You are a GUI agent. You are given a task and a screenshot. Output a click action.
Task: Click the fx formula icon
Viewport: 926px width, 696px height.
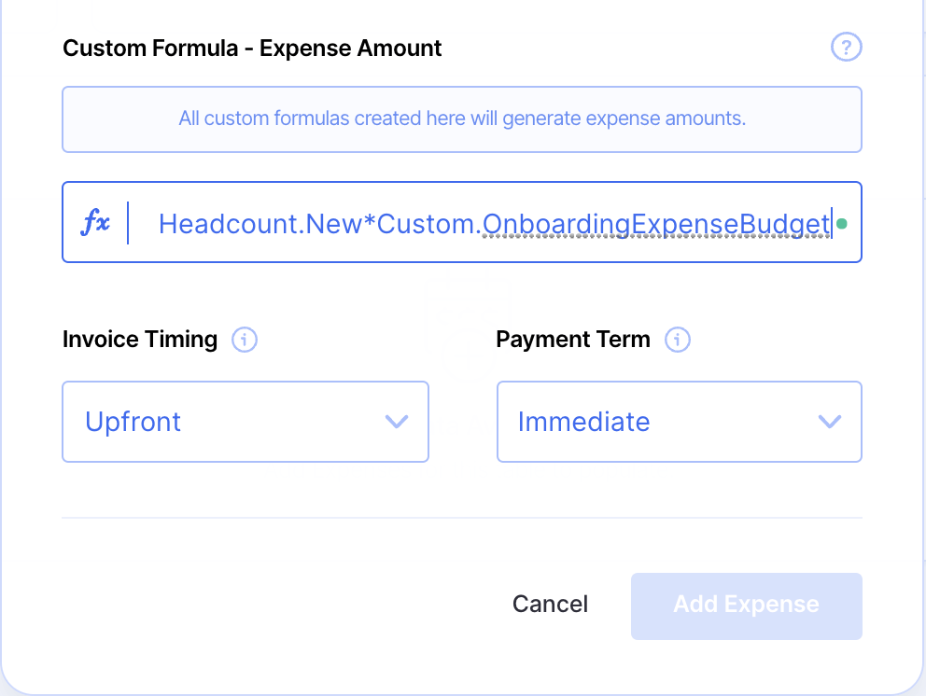[x=96, y=223]
